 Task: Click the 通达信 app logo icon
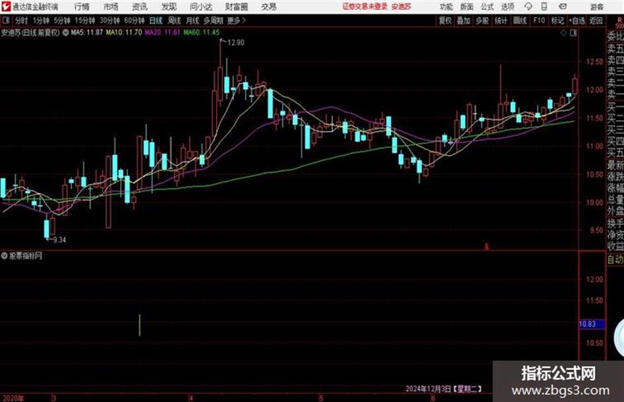coord(5,7)
